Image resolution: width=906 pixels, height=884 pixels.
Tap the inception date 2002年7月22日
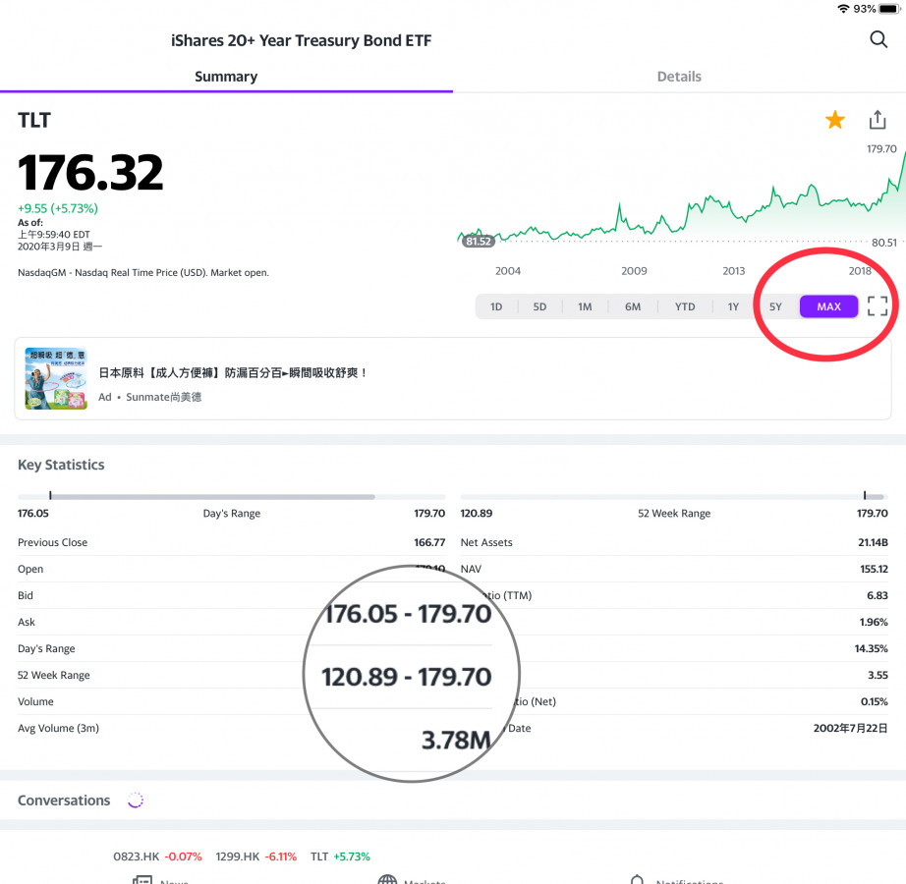tap(851, 728)
